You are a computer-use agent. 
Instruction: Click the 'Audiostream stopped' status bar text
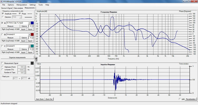coord(9,104)
